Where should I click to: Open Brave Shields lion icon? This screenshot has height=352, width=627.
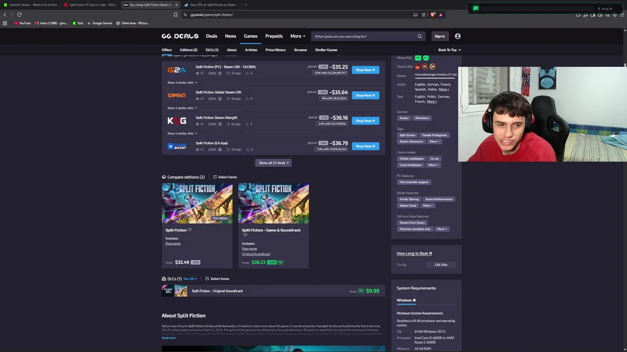[433, 15]
